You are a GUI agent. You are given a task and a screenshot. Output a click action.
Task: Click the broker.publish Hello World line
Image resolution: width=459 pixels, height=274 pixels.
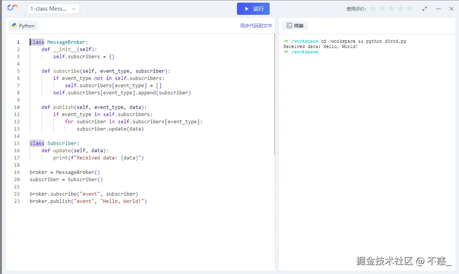click(88, 201)
